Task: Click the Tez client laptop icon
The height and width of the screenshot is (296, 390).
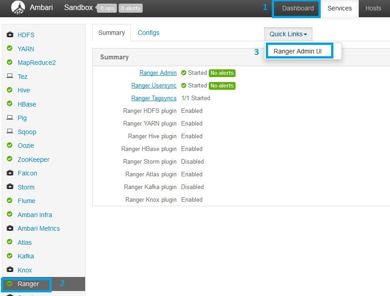Action: pos(10,76)
